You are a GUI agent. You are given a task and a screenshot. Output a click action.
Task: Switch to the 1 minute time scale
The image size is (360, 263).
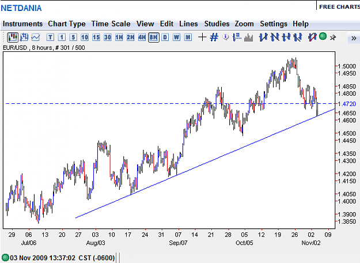pyautogui.click(x=62, y=37)
